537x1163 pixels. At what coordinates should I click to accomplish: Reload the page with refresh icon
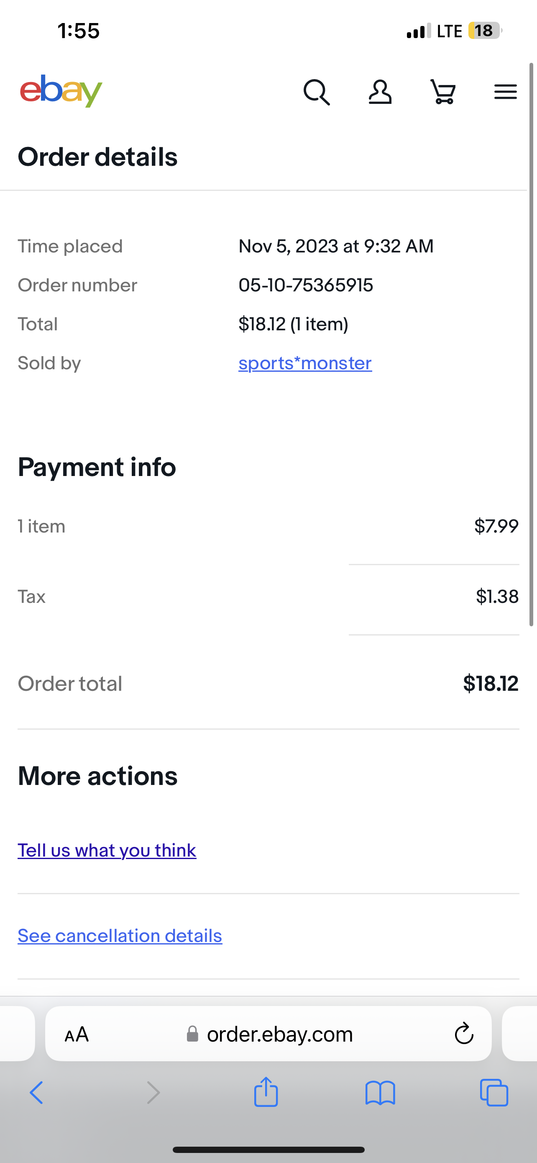[x=463, y=1033]
